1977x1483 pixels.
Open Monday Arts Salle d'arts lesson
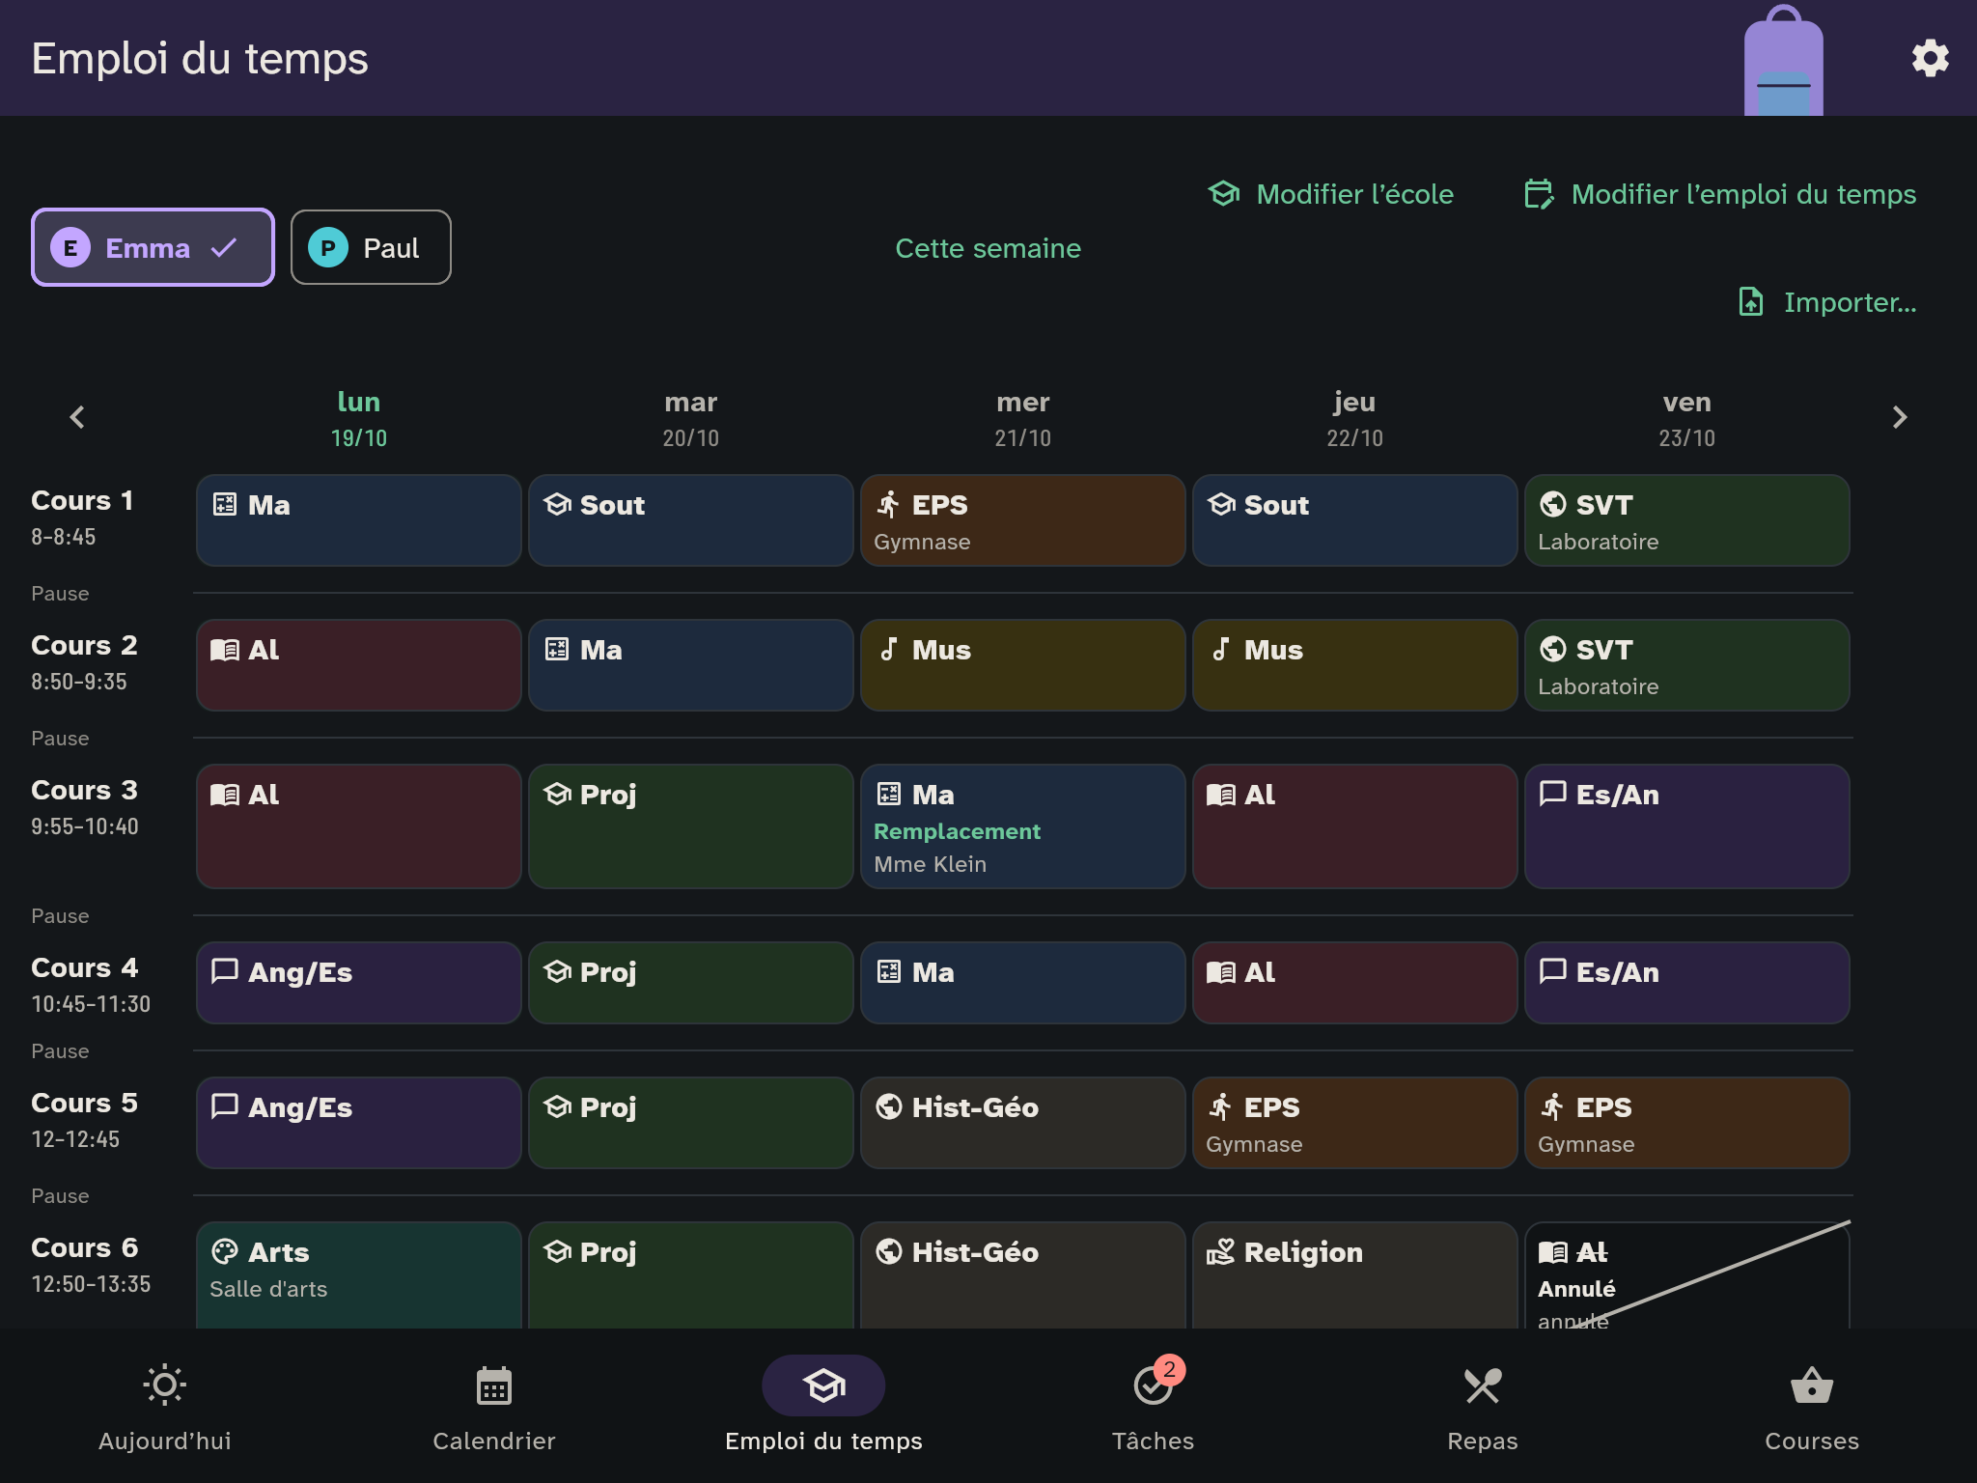click(359, 1275)
